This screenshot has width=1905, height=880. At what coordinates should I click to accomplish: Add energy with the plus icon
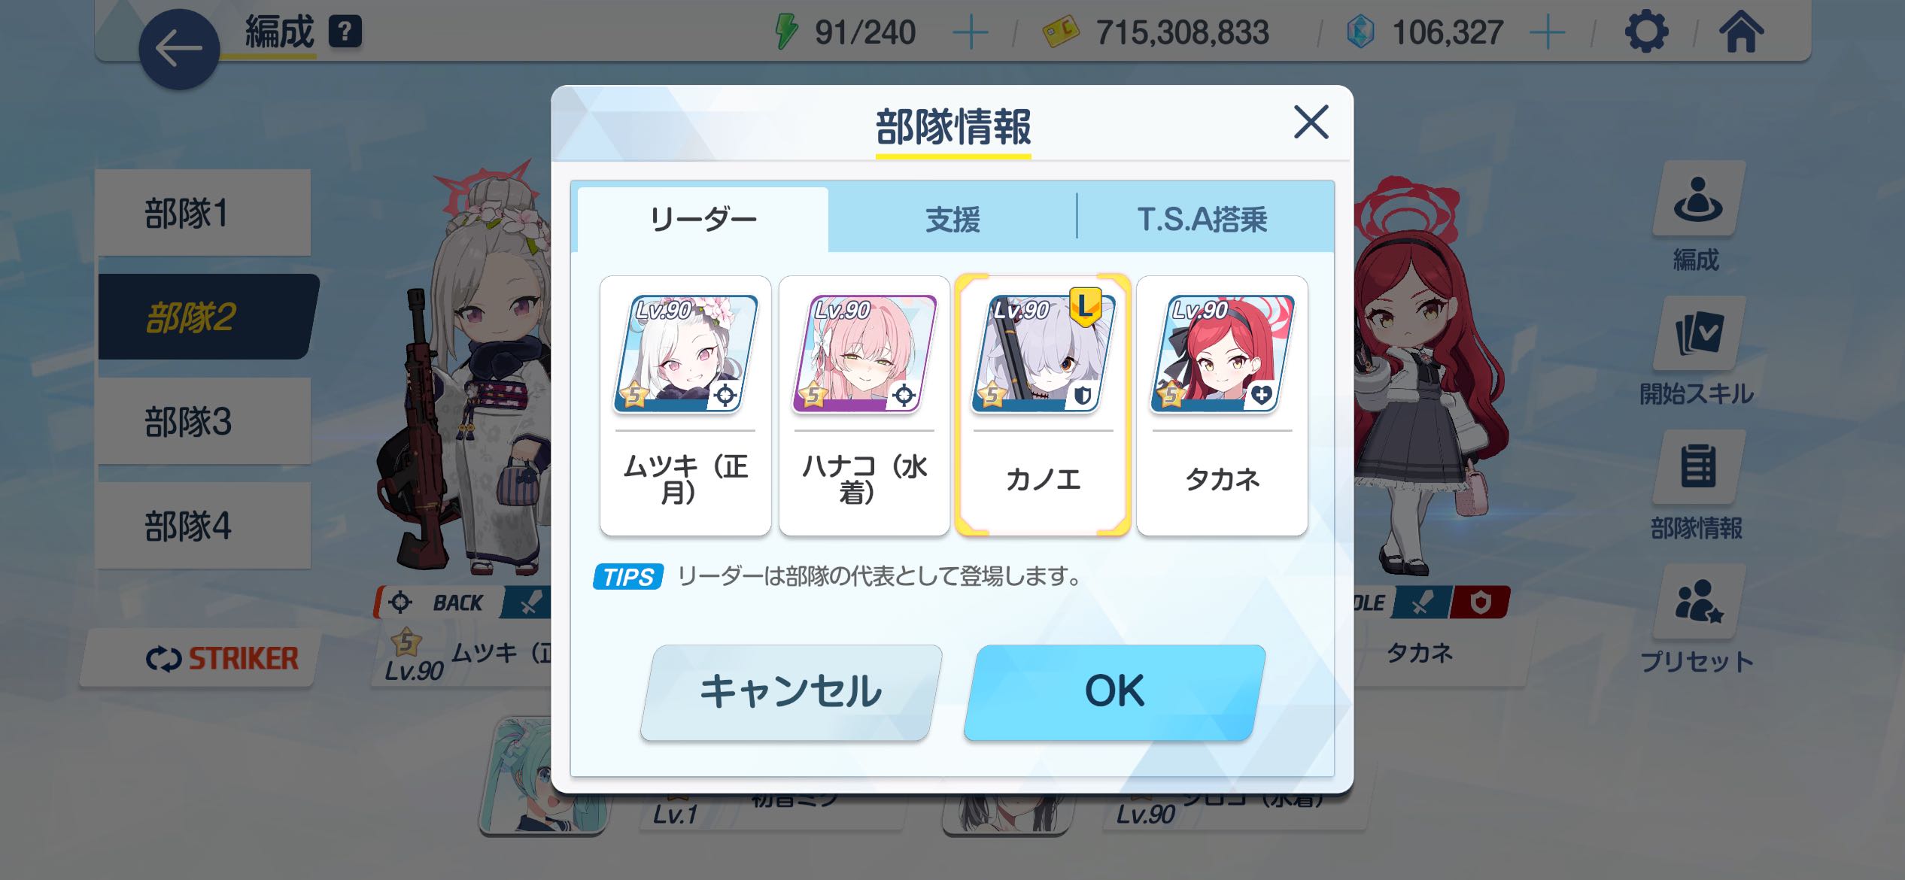point(970,32)
